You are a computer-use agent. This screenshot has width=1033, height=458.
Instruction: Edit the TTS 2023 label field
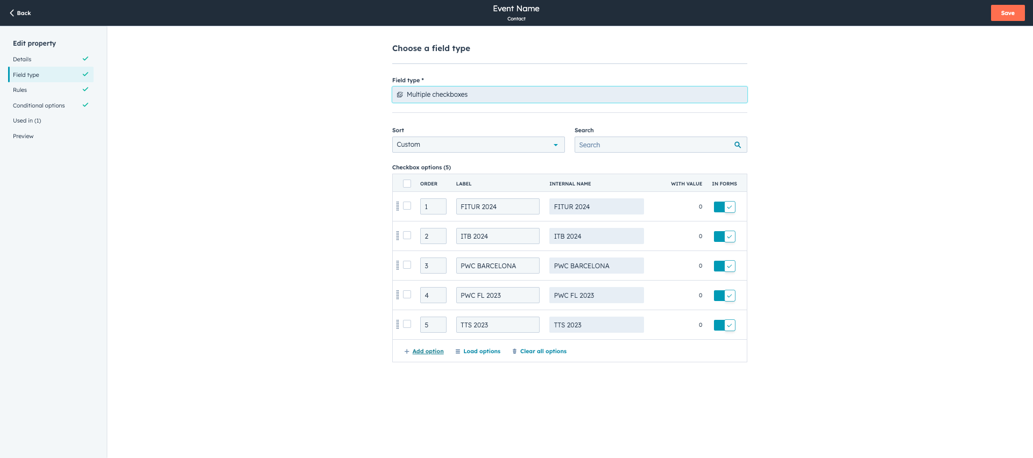coord(498,325)
